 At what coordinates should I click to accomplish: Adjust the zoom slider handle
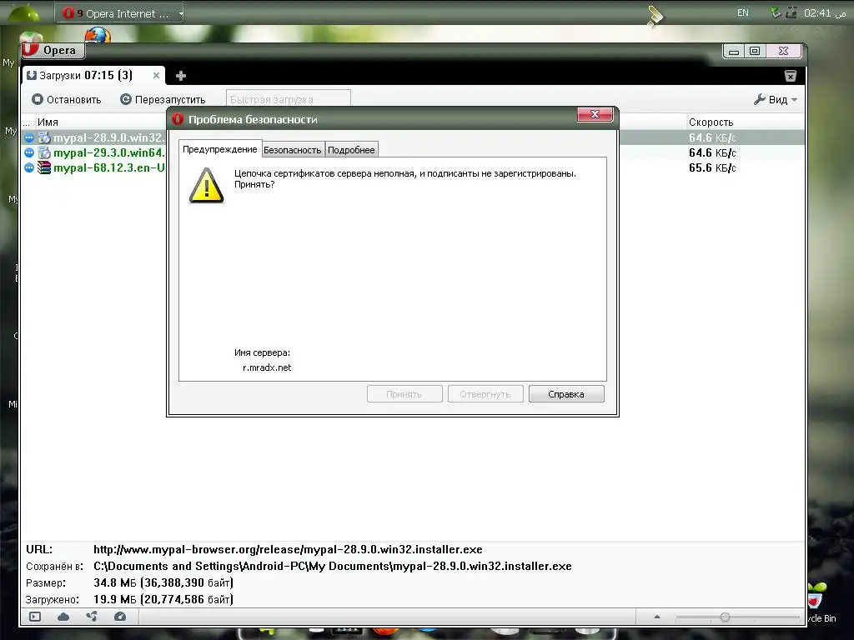[x=725, y=617]
